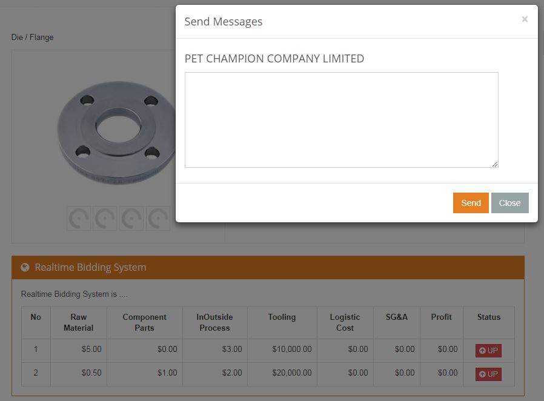Viewport: 544px width, 401px height.
Task: Click the orange Send button
Action: 471,203
